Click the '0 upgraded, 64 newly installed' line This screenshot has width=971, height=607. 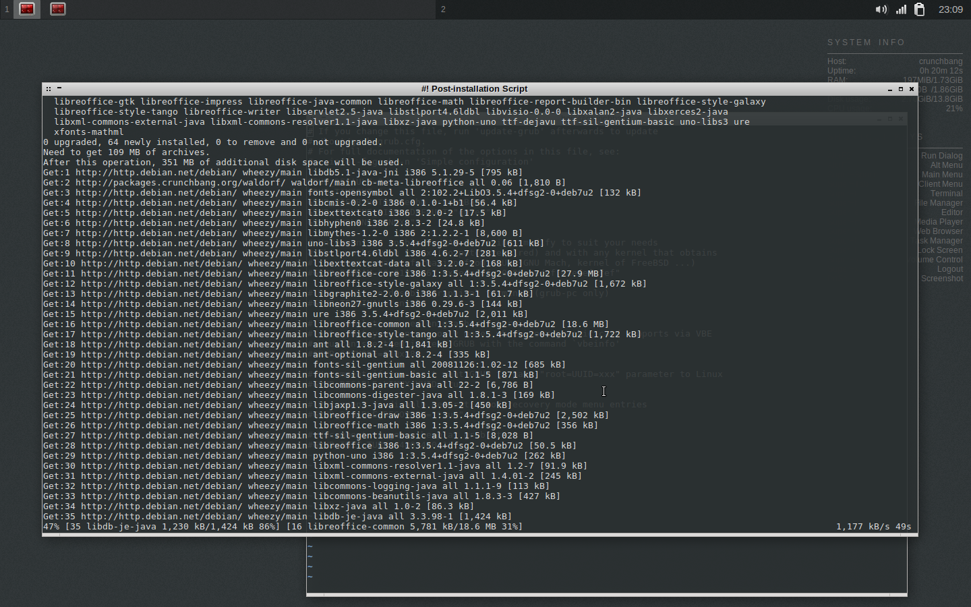213,142
